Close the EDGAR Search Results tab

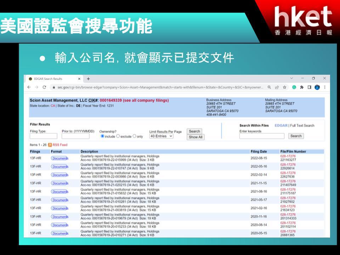(79, 79)
